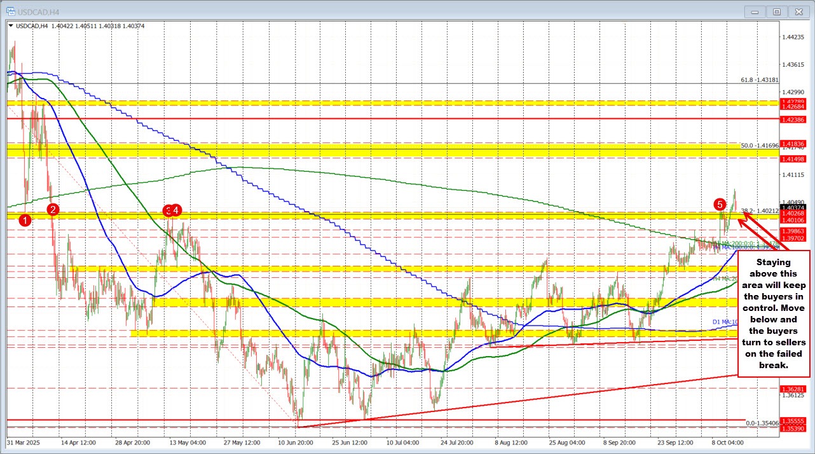Click the 0.0 - 1.35406 Fibonacci label
The width and height of the screenshot is (815, 454).
760,423
